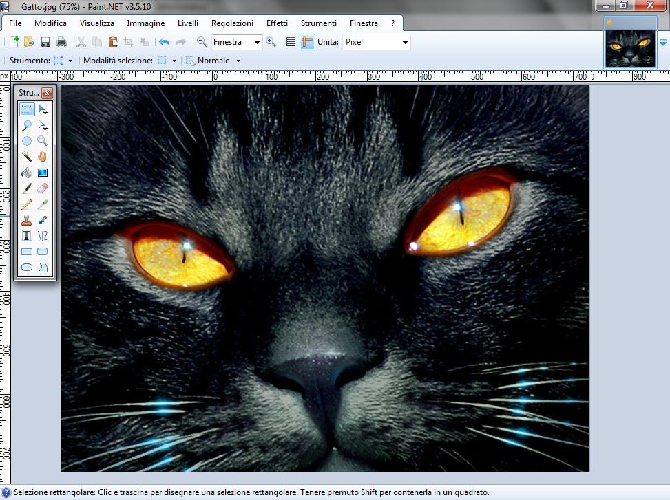Toggle the pixel grid display
Viewport: 670px width, 500px height.
click(x=291, y=42)
